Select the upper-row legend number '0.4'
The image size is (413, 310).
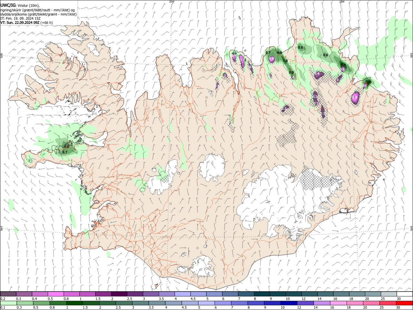pyautogui.click(x=35, y=299)
